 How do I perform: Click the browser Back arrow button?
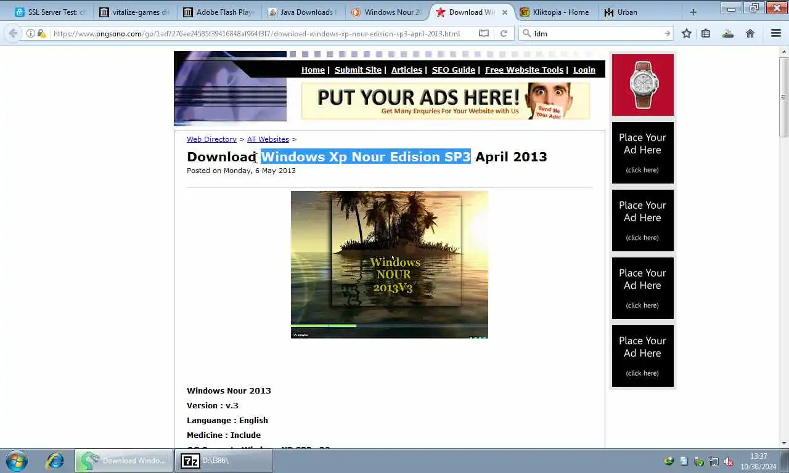[x=13, y=33]
